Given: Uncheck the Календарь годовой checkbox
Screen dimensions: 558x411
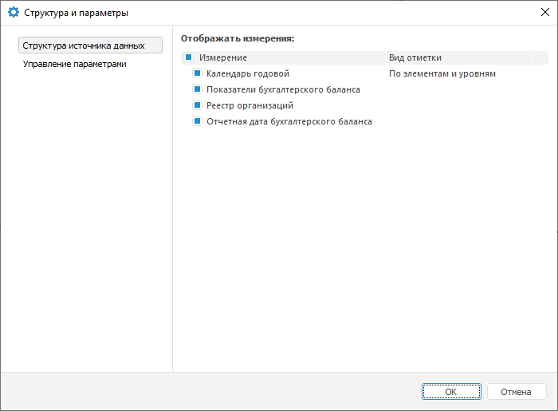Looking at the screenshot, I should point(198,73).
